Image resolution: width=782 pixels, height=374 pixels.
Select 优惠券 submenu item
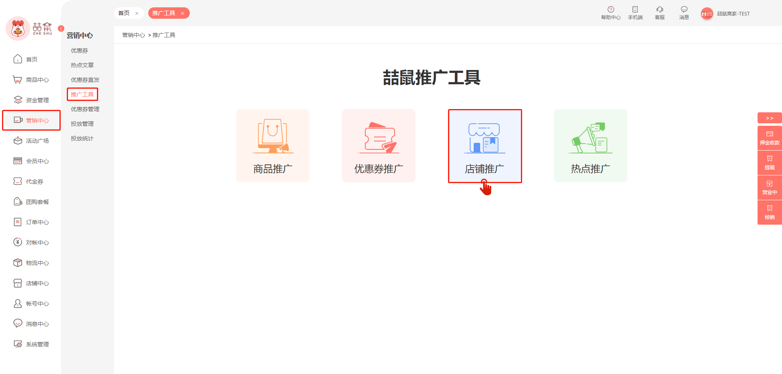(x=79, y=50)
